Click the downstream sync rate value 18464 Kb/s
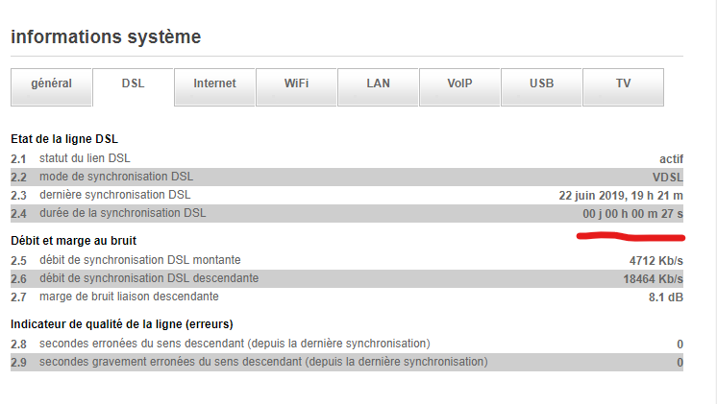717x404 pixels. tap(653, 278)
